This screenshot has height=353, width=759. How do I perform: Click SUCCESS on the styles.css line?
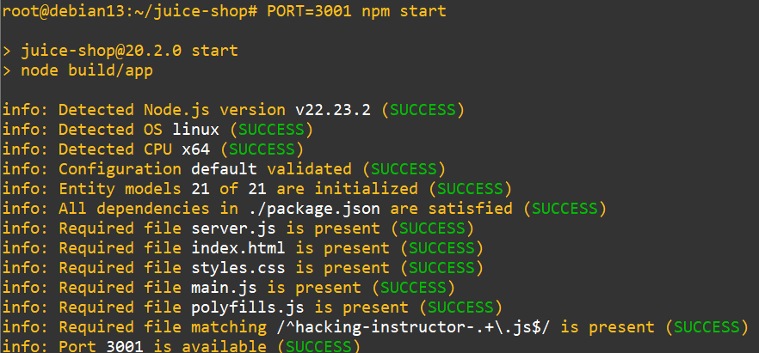(442, 268)
